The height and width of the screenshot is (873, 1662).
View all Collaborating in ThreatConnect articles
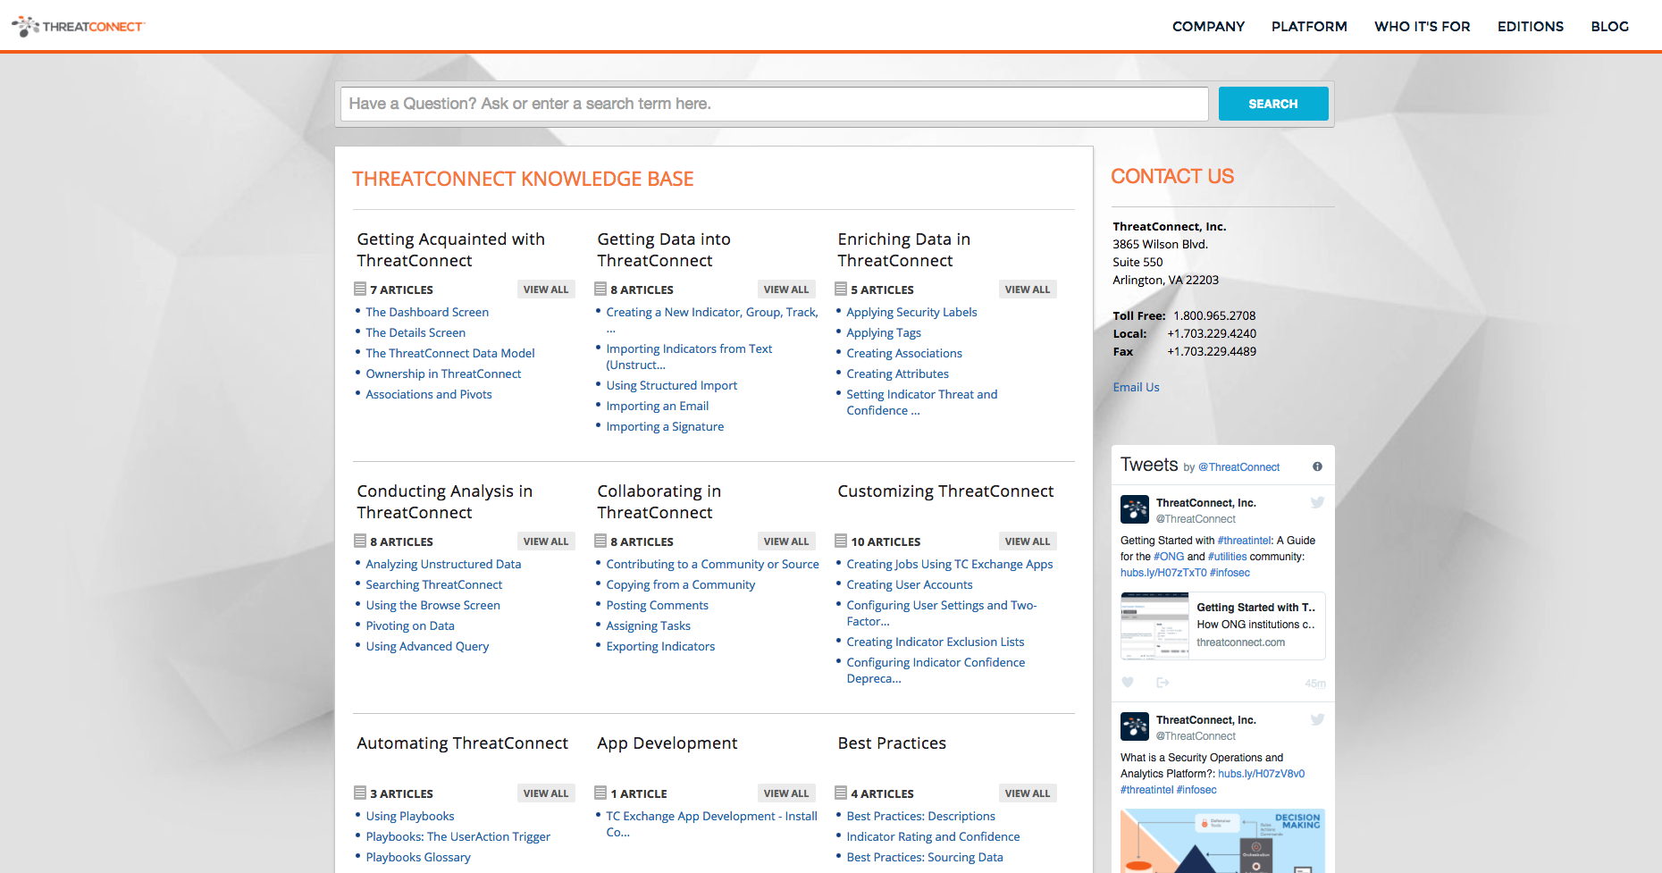point(786,541)
